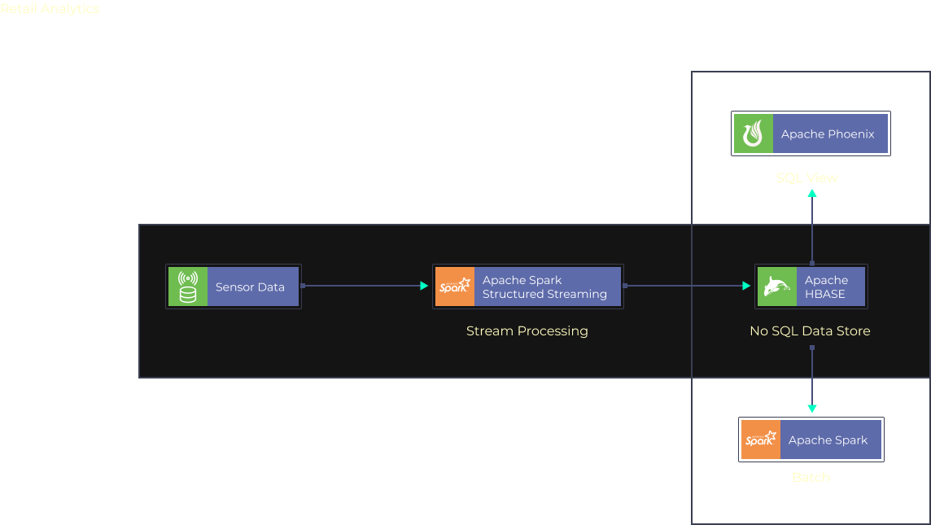Screen dimensions: 931x525
Task: Click the connector handle on Sensor Data's right edge
Action: [x=303, y=286]
